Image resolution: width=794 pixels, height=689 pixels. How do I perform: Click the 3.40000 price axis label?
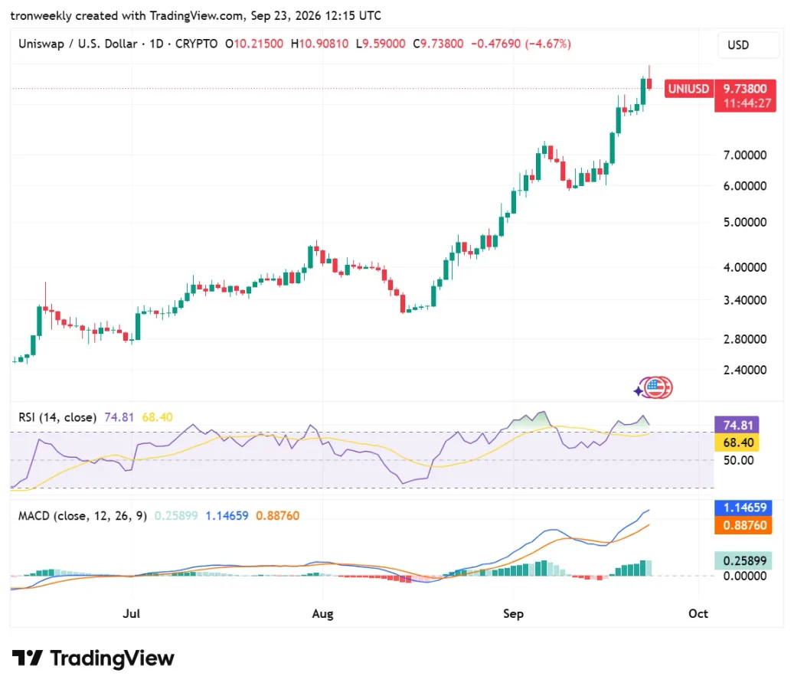744,300
